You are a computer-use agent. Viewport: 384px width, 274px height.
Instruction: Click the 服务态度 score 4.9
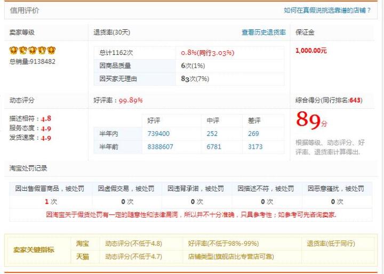46,128
